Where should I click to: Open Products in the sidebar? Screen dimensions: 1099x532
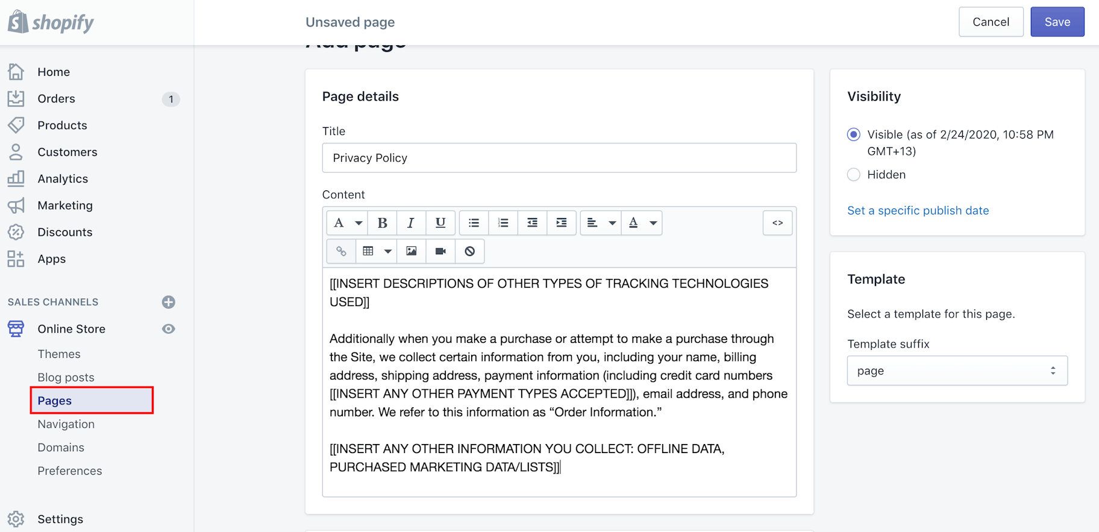click(x=62, y=125)
